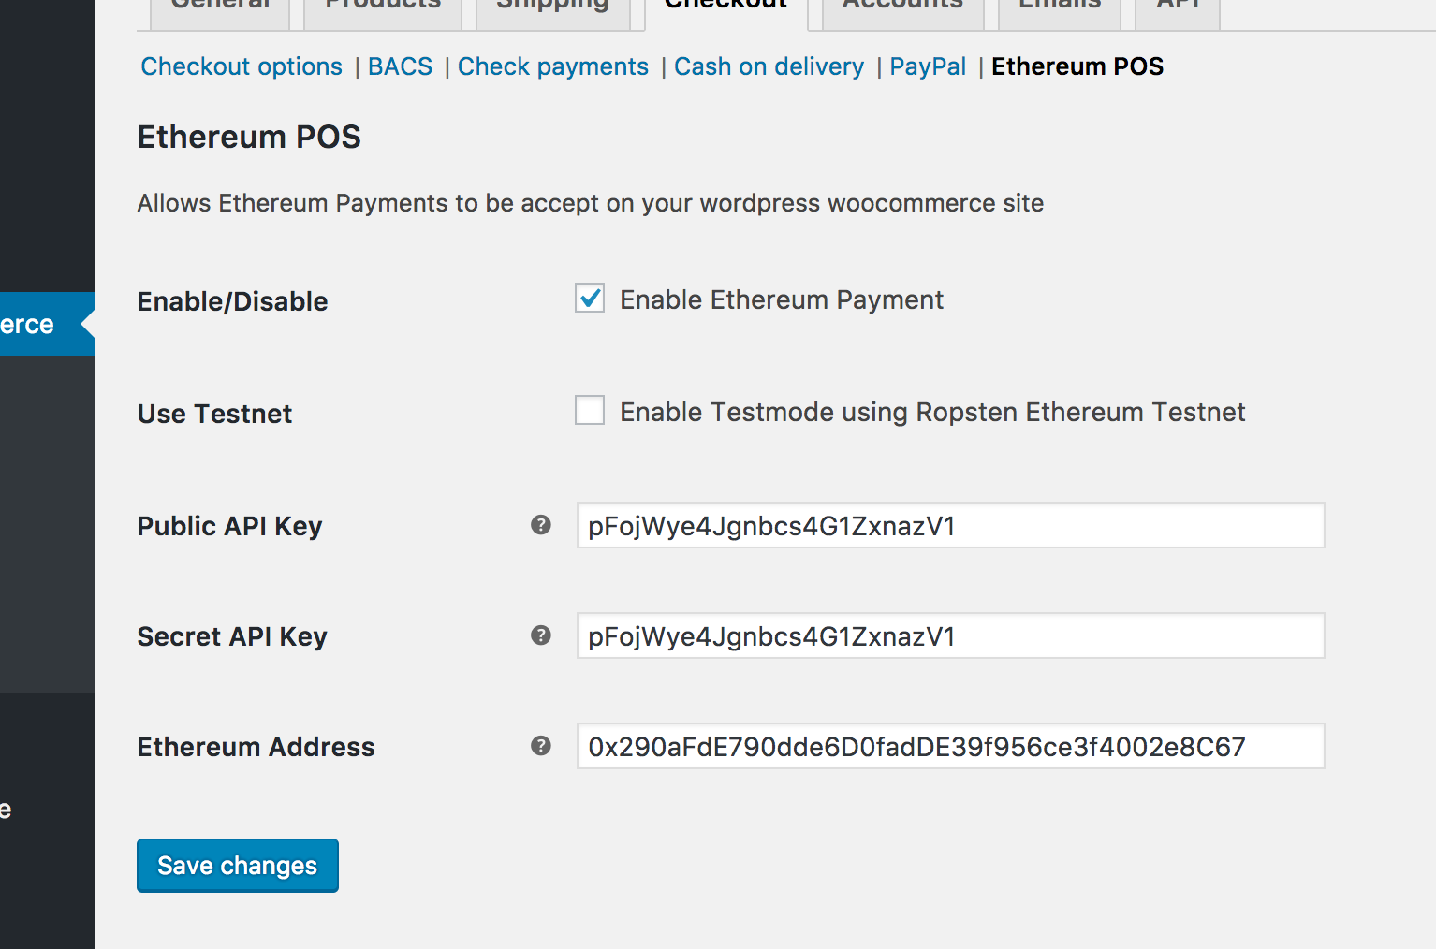Switch to the Products settings tab
Viewport: 1436px width, 949px height.
pyautogui.click(x=382, y=9)
